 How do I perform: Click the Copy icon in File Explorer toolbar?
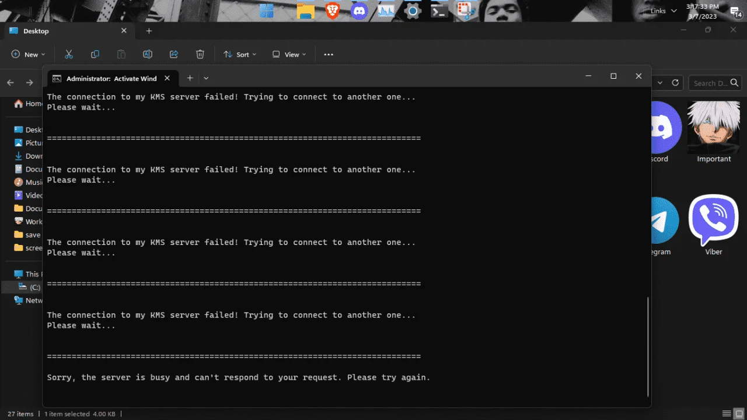pyautogui.click(x=95, y=54)
